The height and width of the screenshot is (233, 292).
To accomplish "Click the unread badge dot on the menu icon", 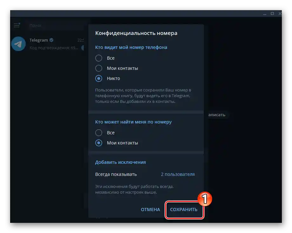I will click(20, 23).
